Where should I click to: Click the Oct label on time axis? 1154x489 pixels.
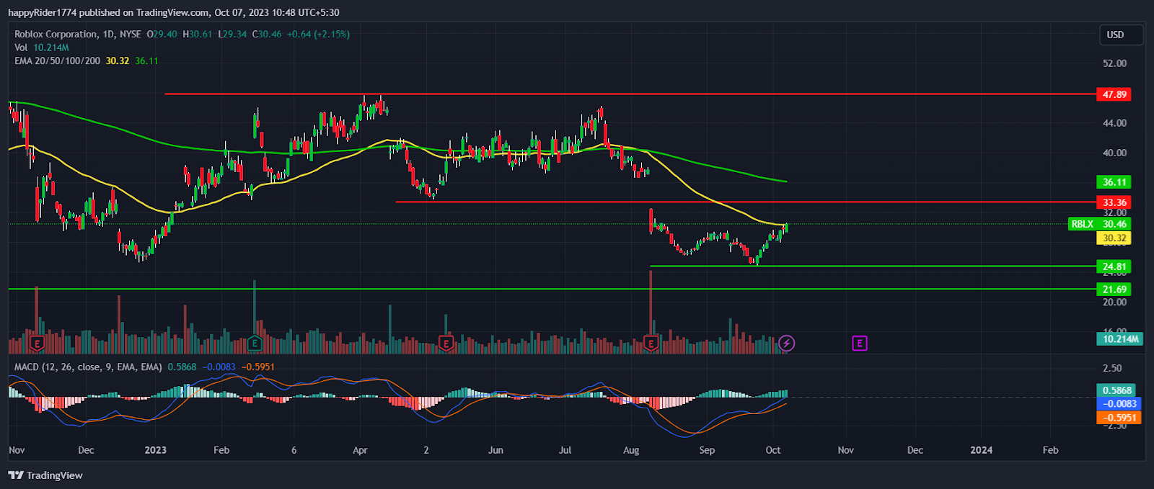[773, 450]
